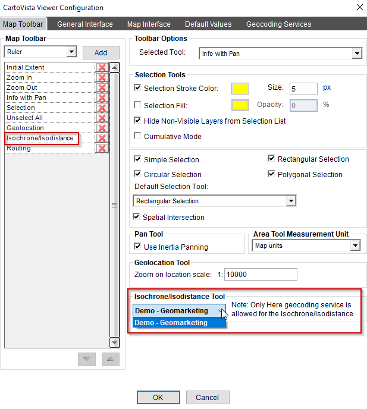The width and height of the screenshot is (367, 409).
Task: Choose Demo - Geomarketing from the open list
Action: pos(179,323)
